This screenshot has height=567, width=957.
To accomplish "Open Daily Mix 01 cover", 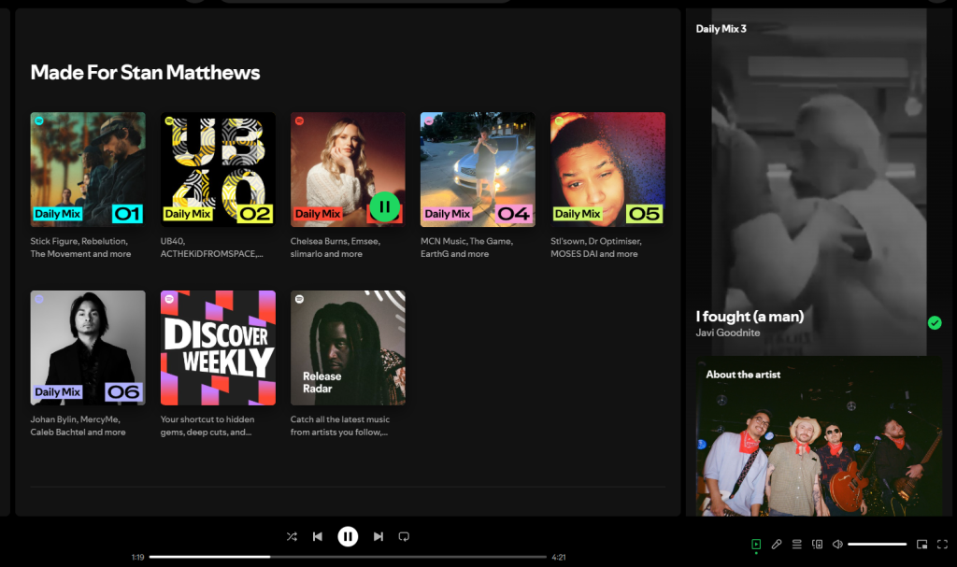I will (88, 169).
